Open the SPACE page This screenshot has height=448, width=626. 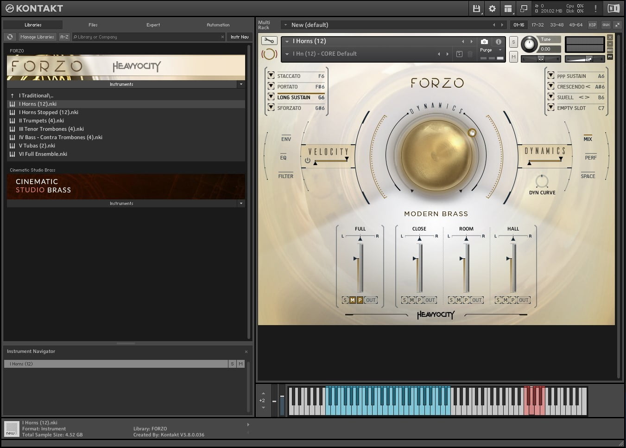point(588,176)
